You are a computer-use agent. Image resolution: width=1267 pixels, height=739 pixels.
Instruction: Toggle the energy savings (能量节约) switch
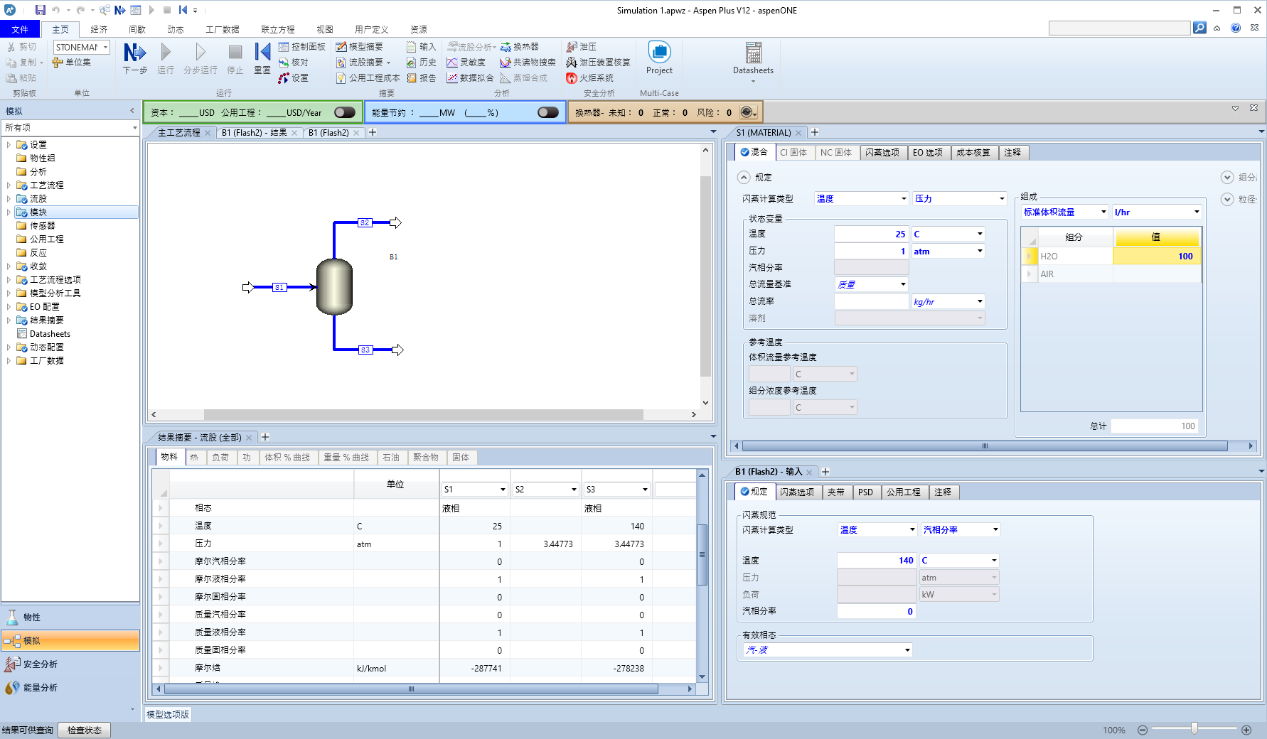tap(547, 112)
